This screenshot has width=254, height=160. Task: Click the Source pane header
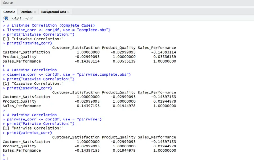(x=8, y=3)
